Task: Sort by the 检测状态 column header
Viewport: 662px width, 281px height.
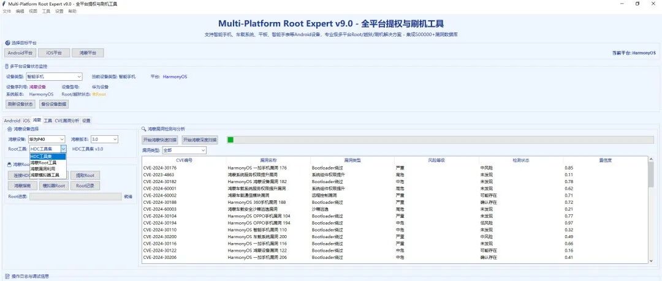Action: point(521,160)
